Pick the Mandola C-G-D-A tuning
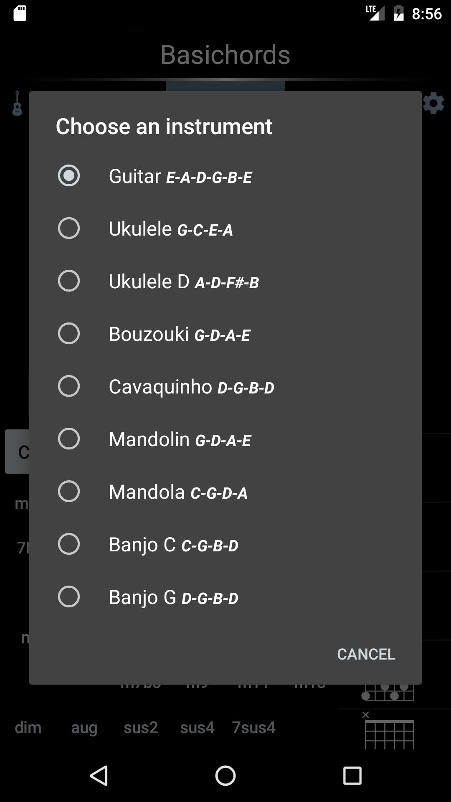 point(69,492)
